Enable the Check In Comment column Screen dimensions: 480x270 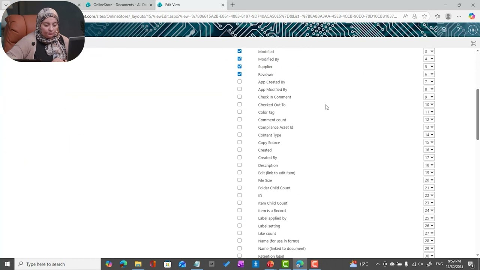[240, 97]
